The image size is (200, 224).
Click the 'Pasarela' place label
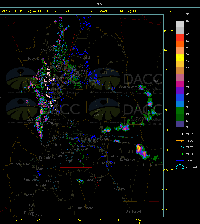(36, 215)
